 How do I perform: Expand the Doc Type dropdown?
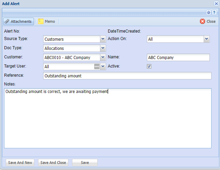click(103, 48)
